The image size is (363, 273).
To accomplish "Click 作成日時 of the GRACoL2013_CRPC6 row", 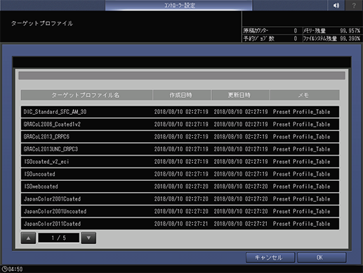I will [x=181, y=136].
